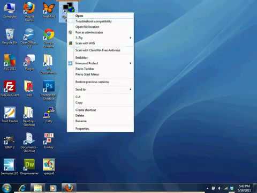Screen dimensions: 257x193
Task: Open the Windows Start orb
Action: click(x=6, y=188)
